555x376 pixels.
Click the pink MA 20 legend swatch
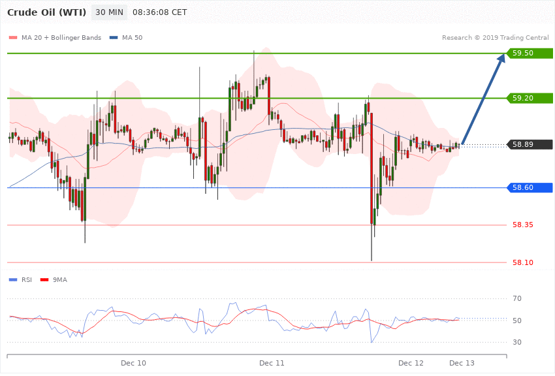pyautogui.click(x=13, y=37)
